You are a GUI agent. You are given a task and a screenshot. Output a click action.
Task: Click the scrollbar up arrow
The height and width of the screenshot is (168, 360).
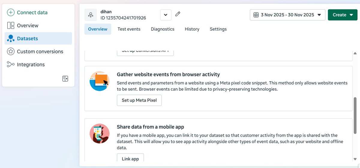[355, 53]
